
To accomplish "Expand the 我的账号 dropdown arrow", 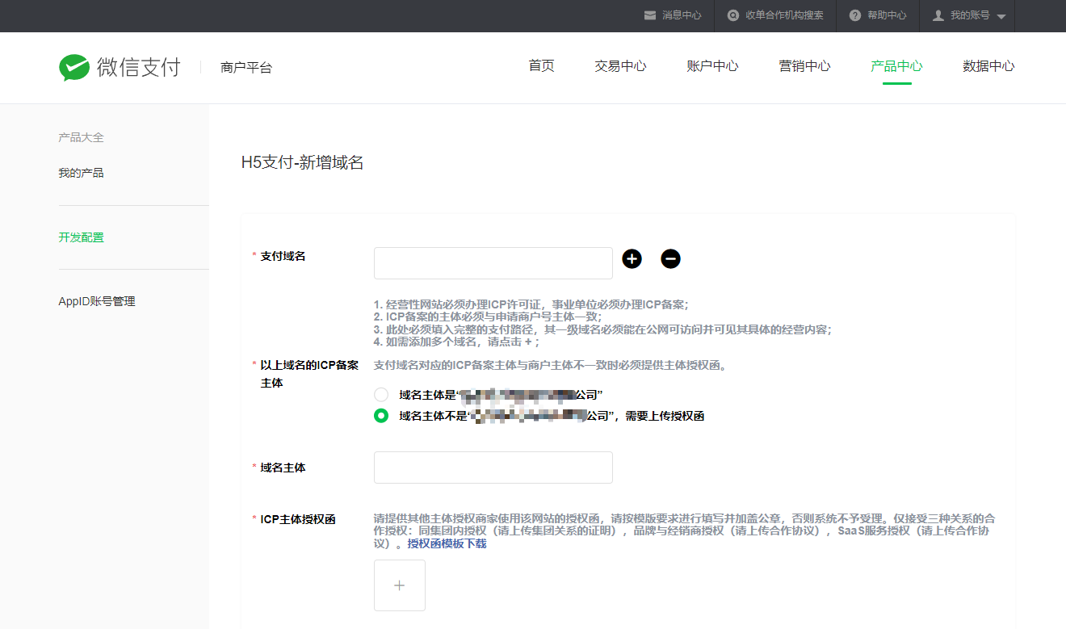I will pos(1001,17).
